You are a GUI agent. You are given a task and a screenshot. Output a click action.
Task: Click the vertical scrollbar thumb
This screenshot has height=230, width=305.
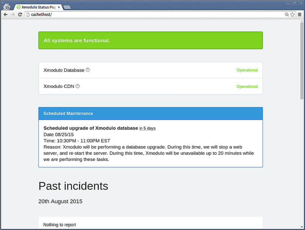click(x=302, y=61)
